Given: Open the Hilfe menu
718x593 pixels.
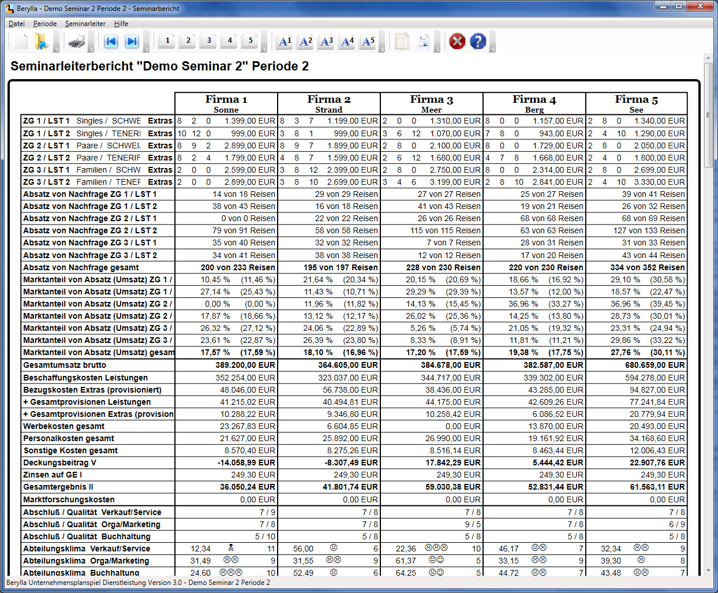Looking at the screenshot, I should (x=121, y=24).
